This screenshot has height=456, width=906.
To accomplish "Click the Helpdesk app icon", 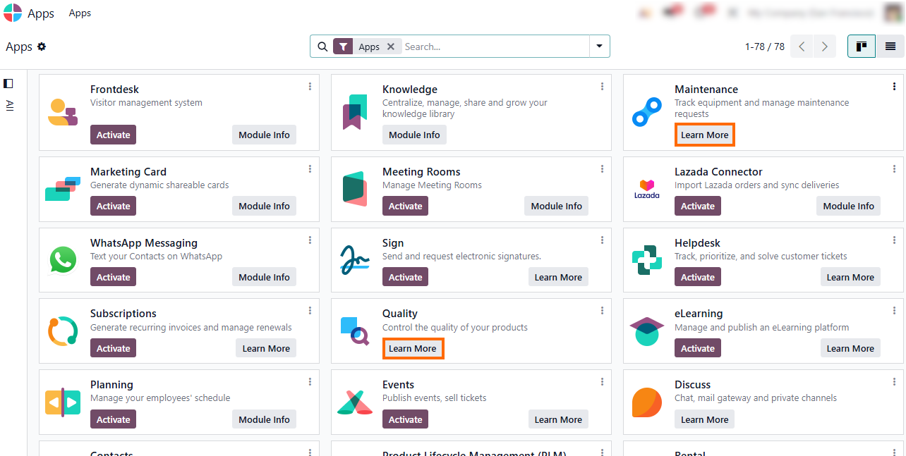I will [647, 260].
